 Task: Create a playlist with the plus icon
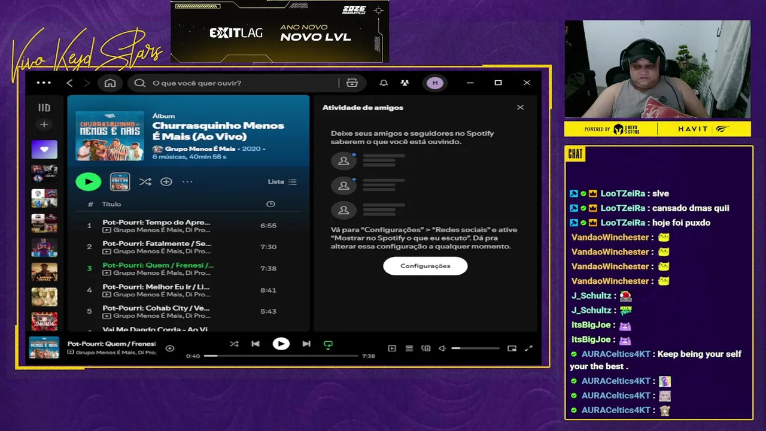44,125
